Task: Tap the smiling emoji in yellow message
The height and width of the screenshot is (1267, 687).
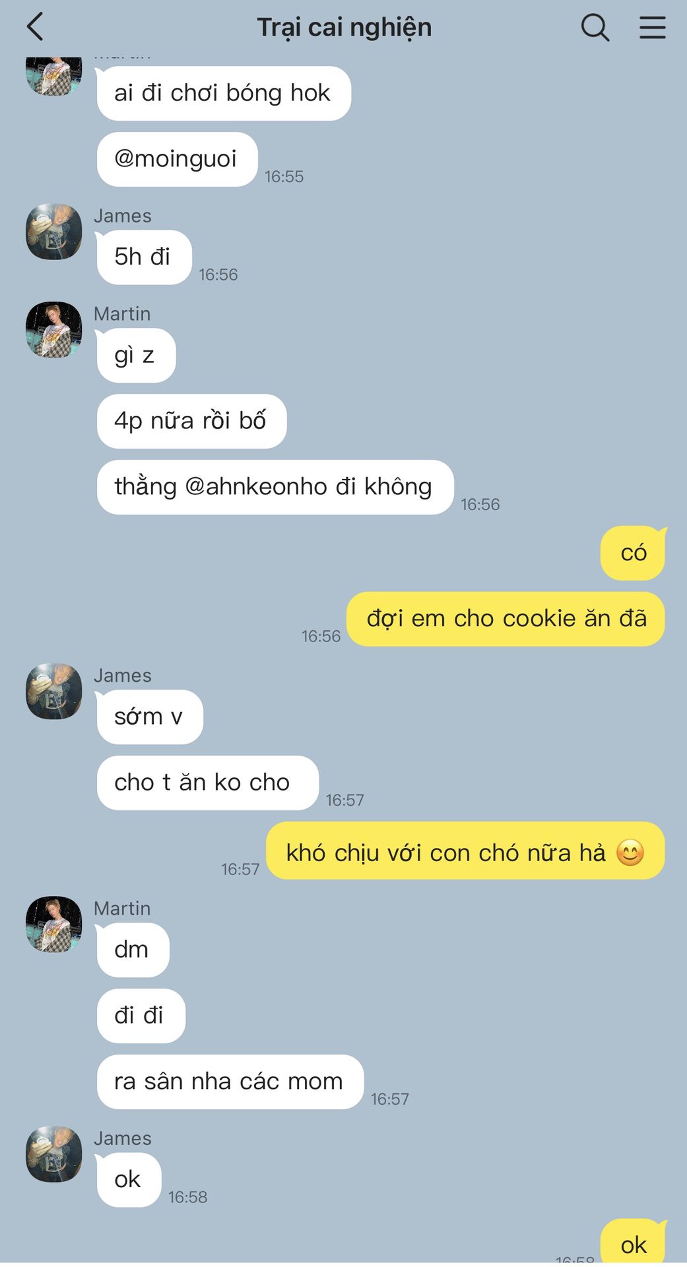Action: coord(630,853)
